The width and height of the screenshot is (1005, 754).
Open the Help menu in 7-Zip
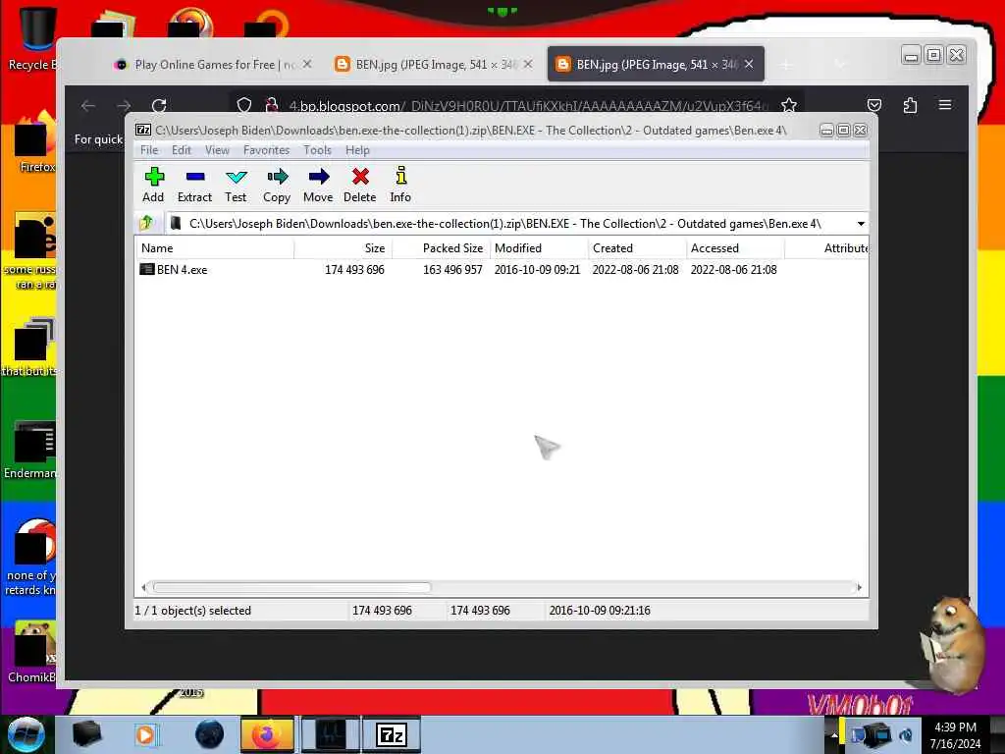pyautogui.click(x=357, y=150)
